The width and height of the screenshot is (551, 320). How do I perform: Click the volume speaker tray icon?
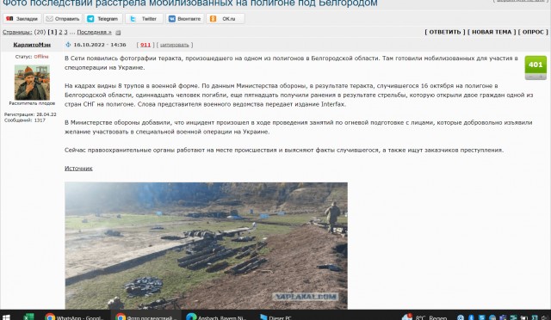(x=545, y=317)
